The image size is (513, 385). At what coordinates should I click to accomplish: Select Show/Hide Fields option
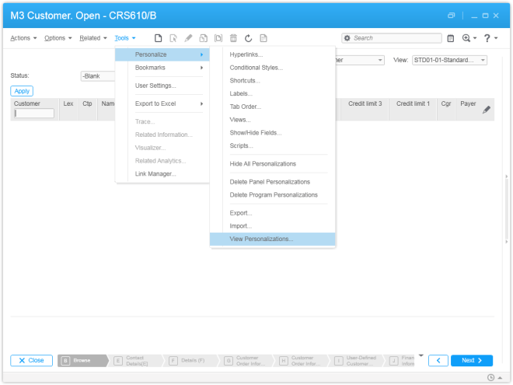pos(256,133)
